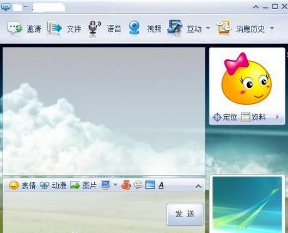288x233 pixels.
Task: Expand the 消息历史 dropdown arrow
Action: 272,28
